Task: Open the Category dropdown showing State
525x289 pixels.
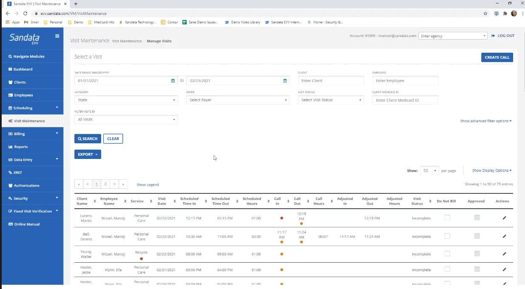Action: tap(126, 99)
